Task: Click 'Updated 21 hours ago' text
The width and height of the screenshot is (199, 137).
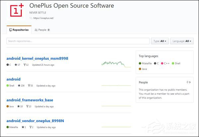Action: [43, 65]
